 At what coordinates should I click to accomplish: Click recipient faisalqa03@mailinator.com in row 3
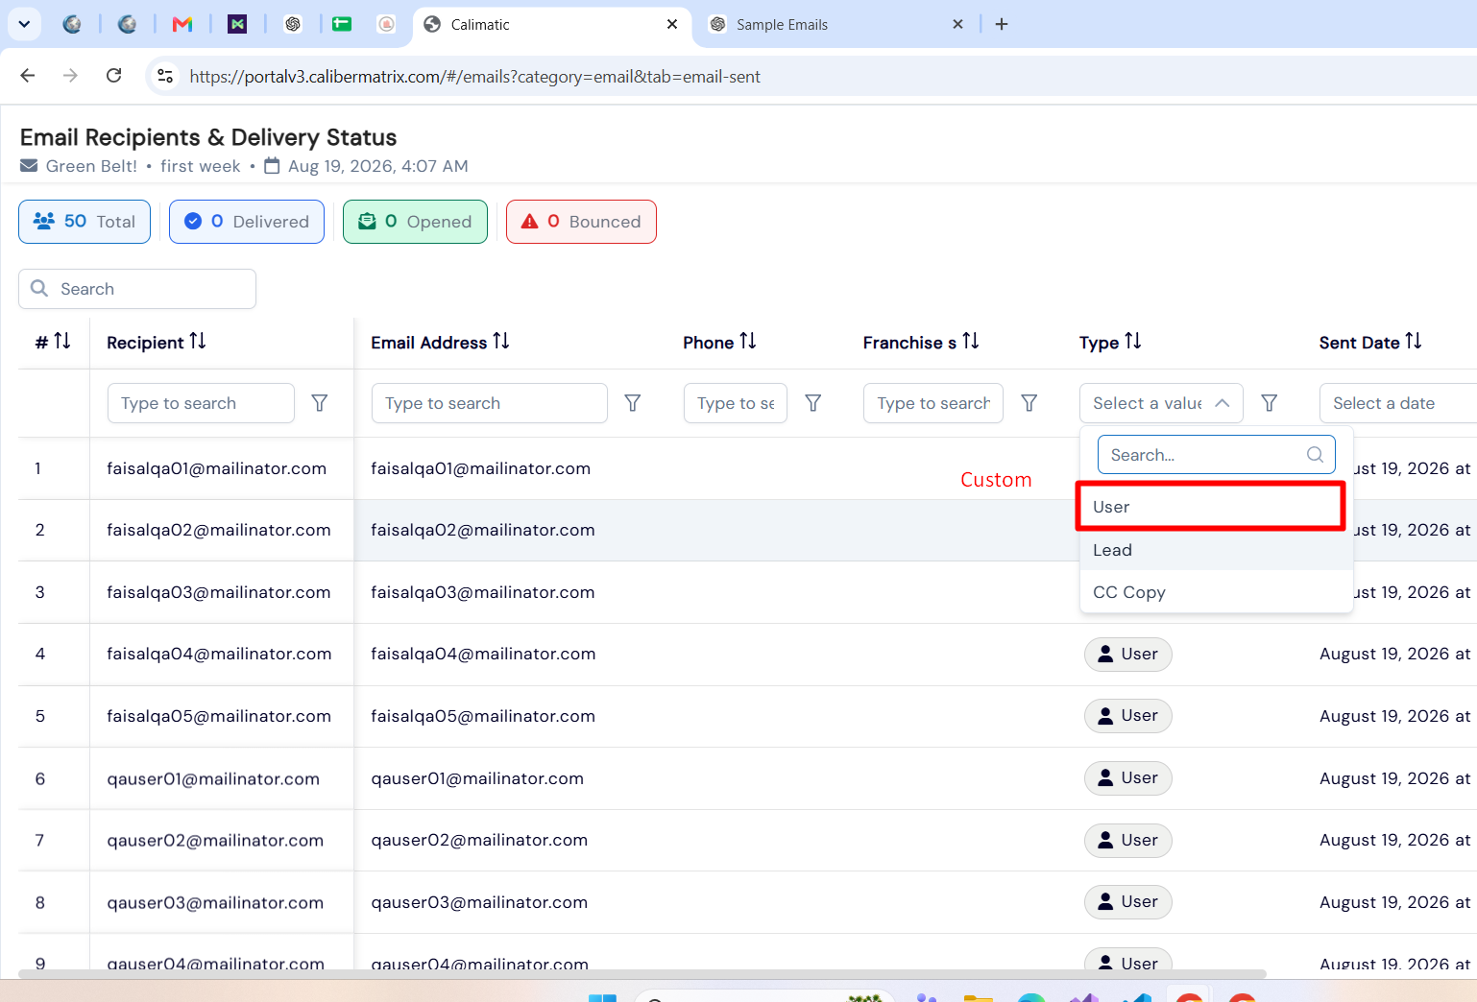point(219,592)
